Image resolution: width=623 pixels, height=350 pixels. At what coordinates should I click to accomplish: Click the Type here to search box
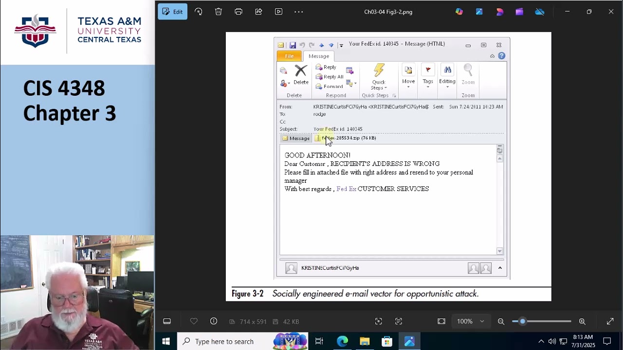[x=242, y=341]
